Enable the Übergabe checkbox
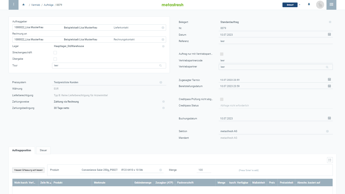The image size is (345, 194). point(55,59)
